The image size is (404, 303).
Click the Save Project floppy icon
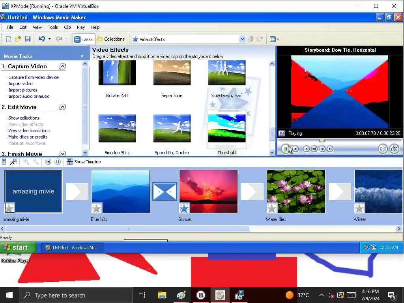pyautogui.click(x=28, y=39)
